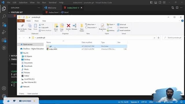Click UTF-8 encoding in status bar
Image resolution: width=185 pixels, height=104 pixels.
pos(144,102)
